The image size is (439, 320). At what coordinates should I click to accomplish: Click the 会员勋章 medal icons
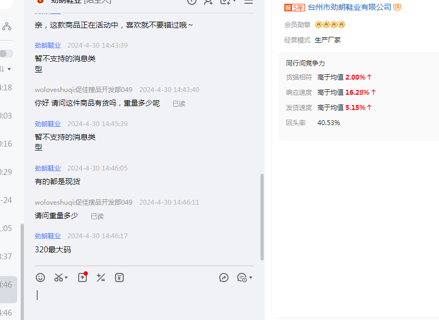(x=330, y=24)
